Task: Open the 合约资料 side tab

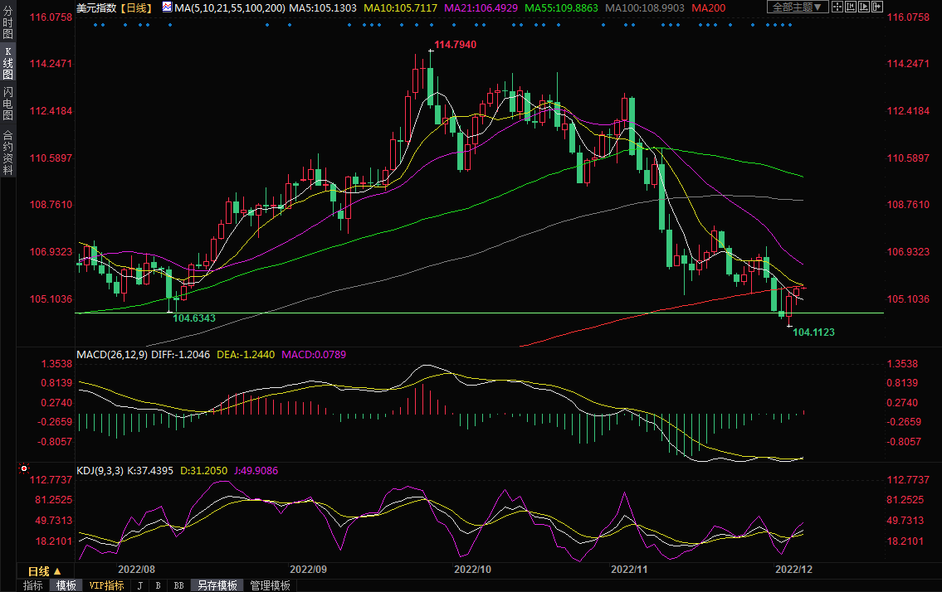Action: pyautogui.click(x=7, y=153)
